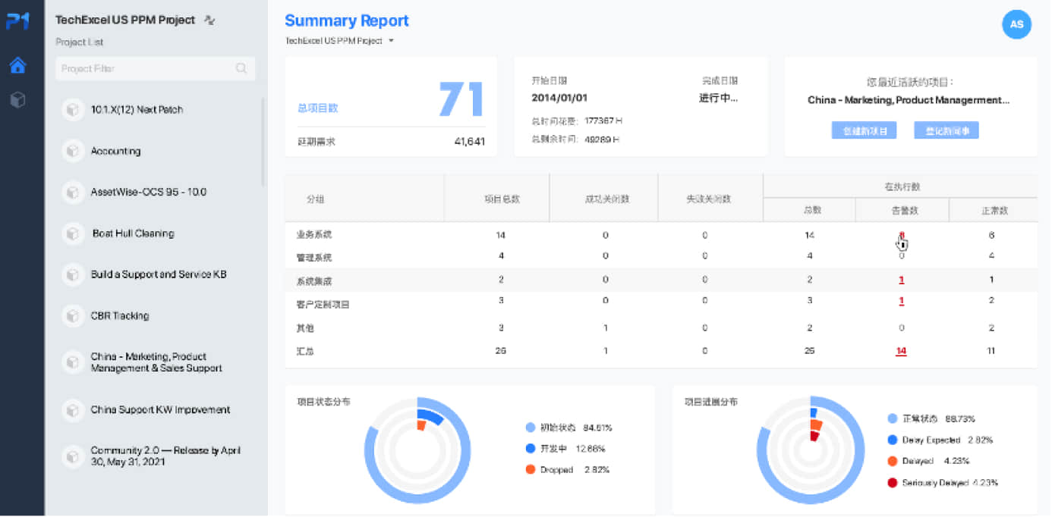Viewport: 1052px width, 517px height.
Task: Click the 业务系统 row label
Action: pyautogui.click(x=314, y=235)
